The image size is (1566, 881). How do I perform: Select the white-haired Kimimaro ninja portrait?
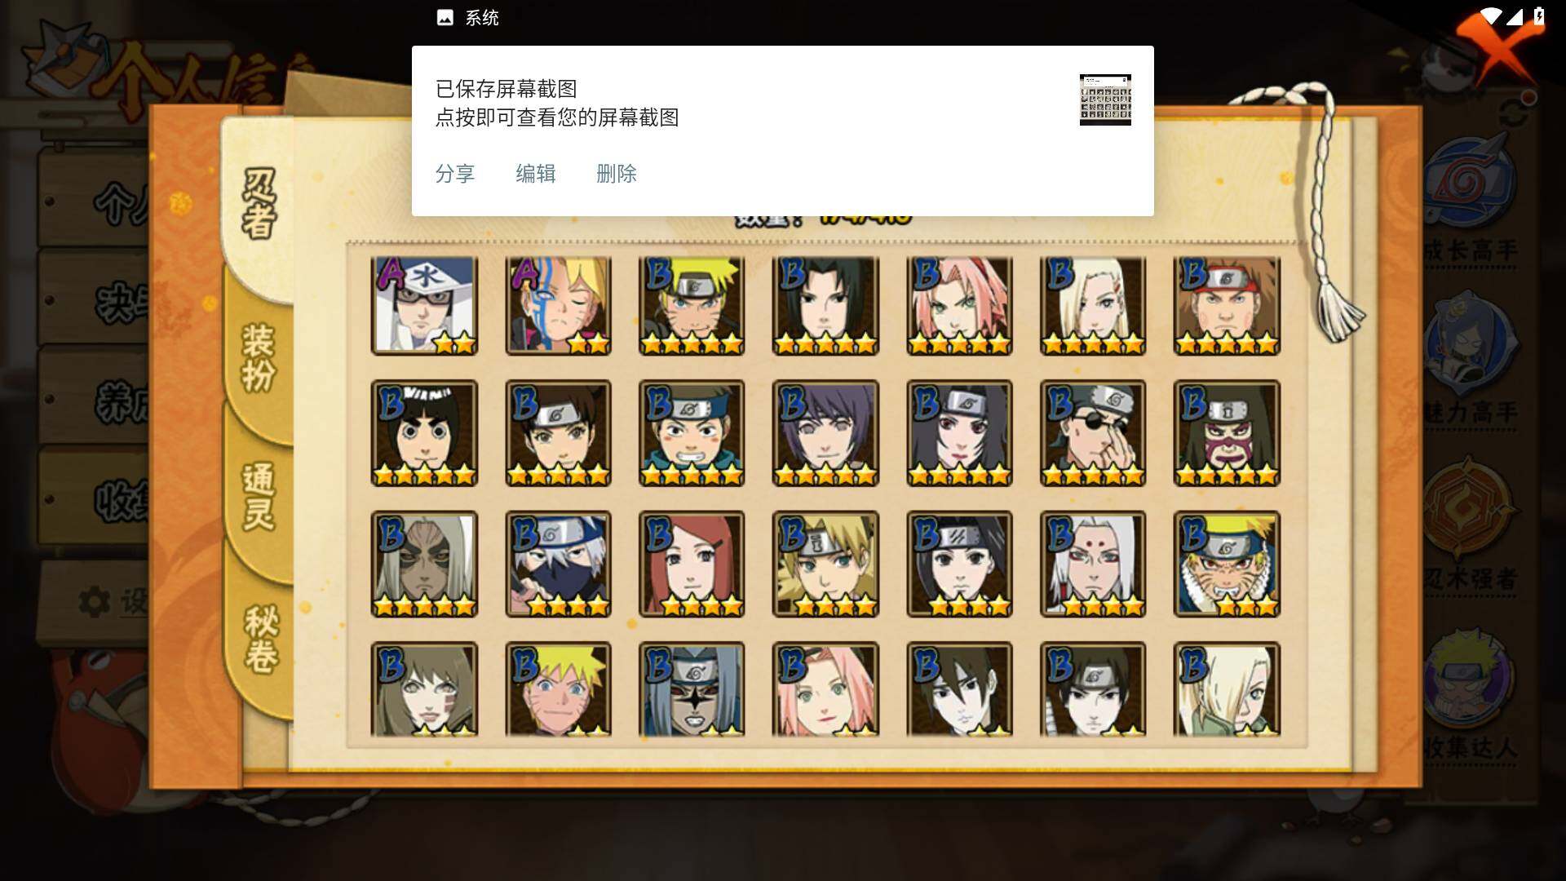[1093, 564]
